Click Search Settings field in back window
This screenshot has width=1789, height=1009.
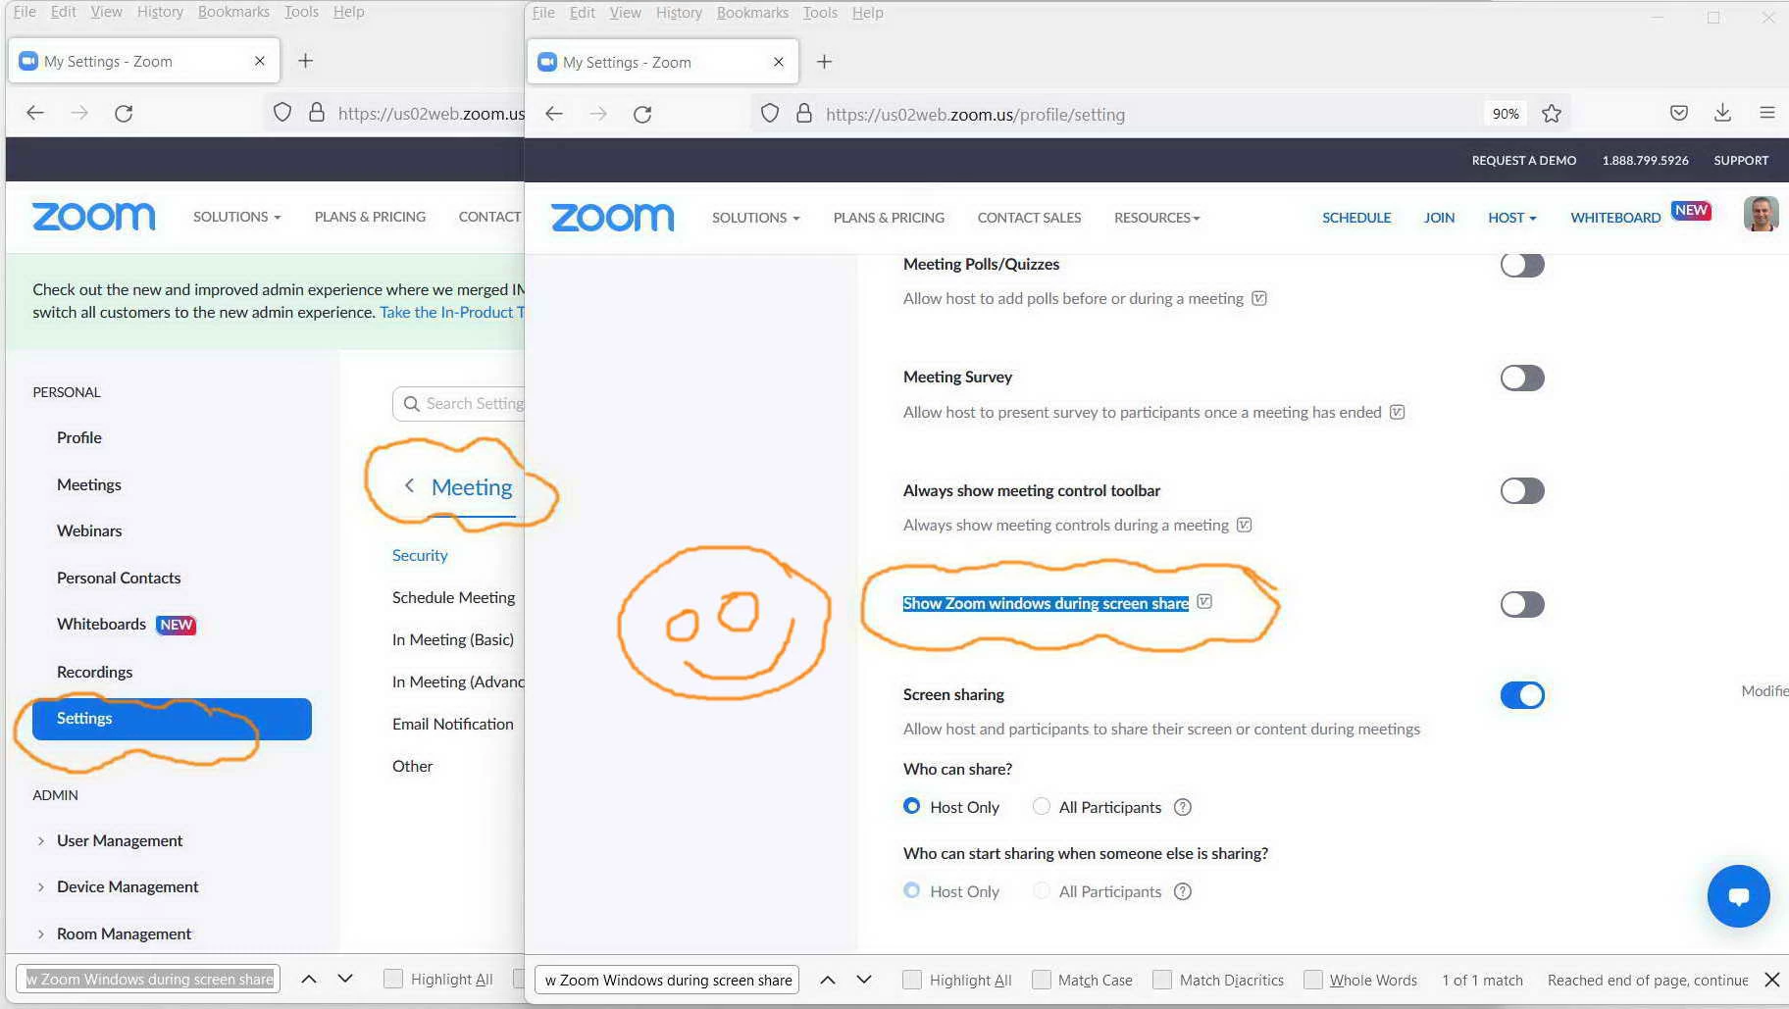pos(459,404)
